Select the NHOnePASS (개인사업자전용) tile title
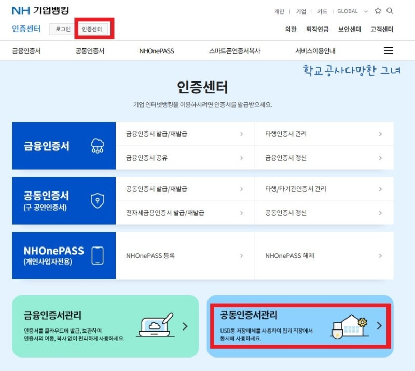Viewport: 415px width, 371px height. click(x=54, y=255)
